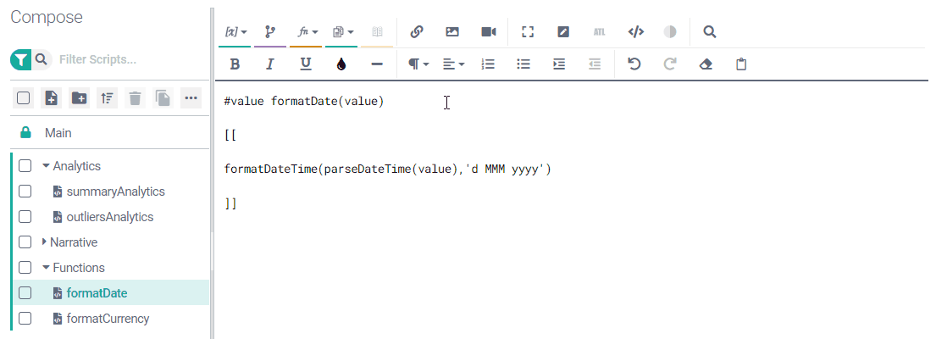Click the ATL toolbar button
The height and width of the screenshot is (339, 936).
[x=599, y=32]
